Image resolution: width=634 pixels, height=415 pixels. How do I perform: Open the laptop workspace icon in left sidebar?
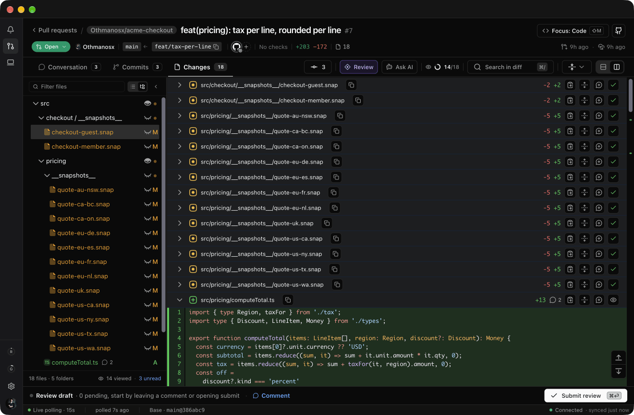click(11, 62)
